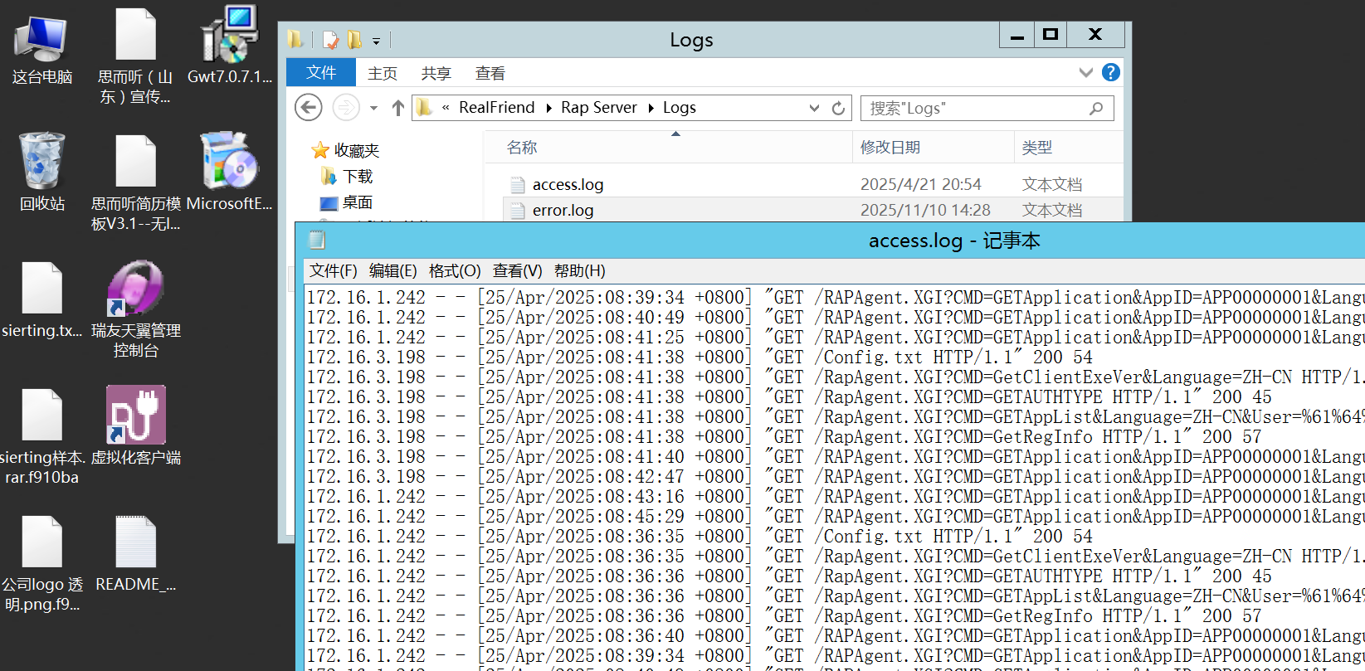This screenshot has width=1365, height=671.
Task: Select 公司logo 透明.png.f9 file icon
Action: [41, 564]
